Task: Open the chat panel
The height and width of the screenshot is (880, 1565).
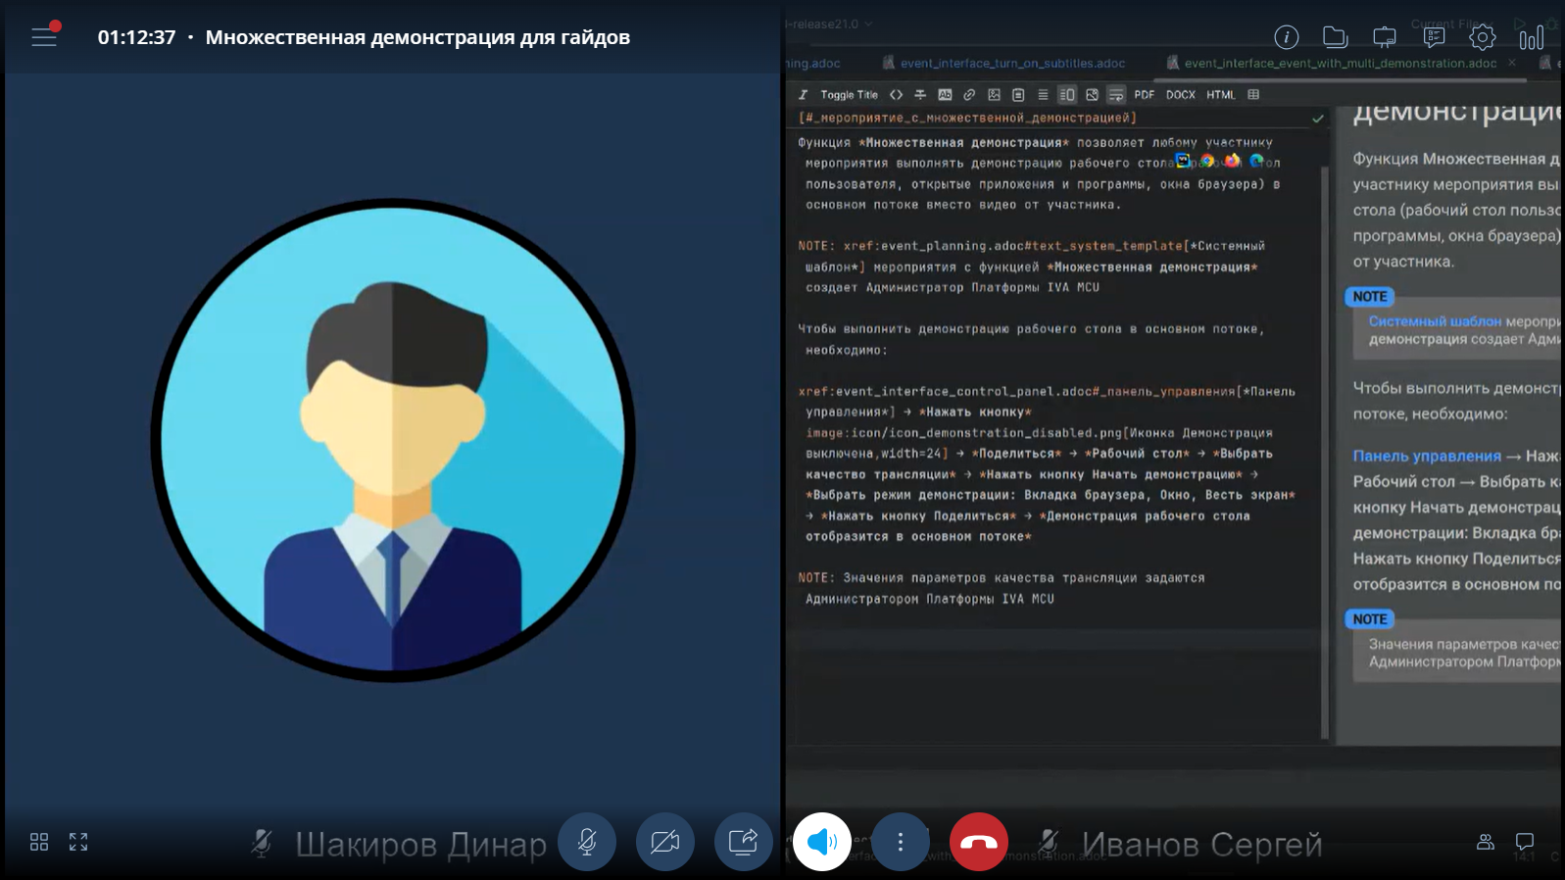Action: pos(1525,842)
